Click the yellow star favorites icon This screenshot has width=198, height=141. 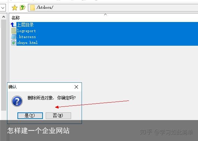coord(15,8)
